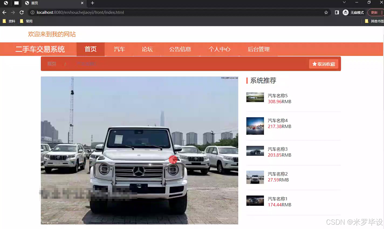Click the 汽车名称4 recommendation title
Viewport: 384px width, 229px height.
click(x=278, y=120)
